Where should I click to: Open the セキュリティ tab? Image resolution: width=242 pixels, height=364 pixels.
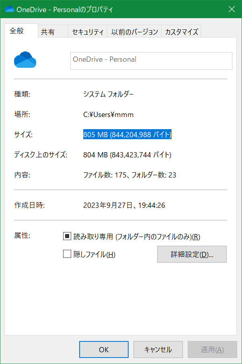[88, 31]
